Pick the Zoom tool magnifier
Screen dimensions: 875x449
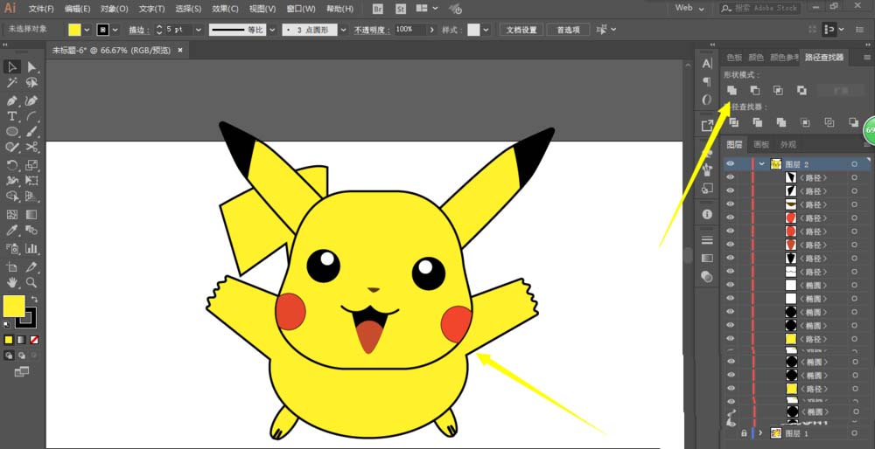coord(31,283)
